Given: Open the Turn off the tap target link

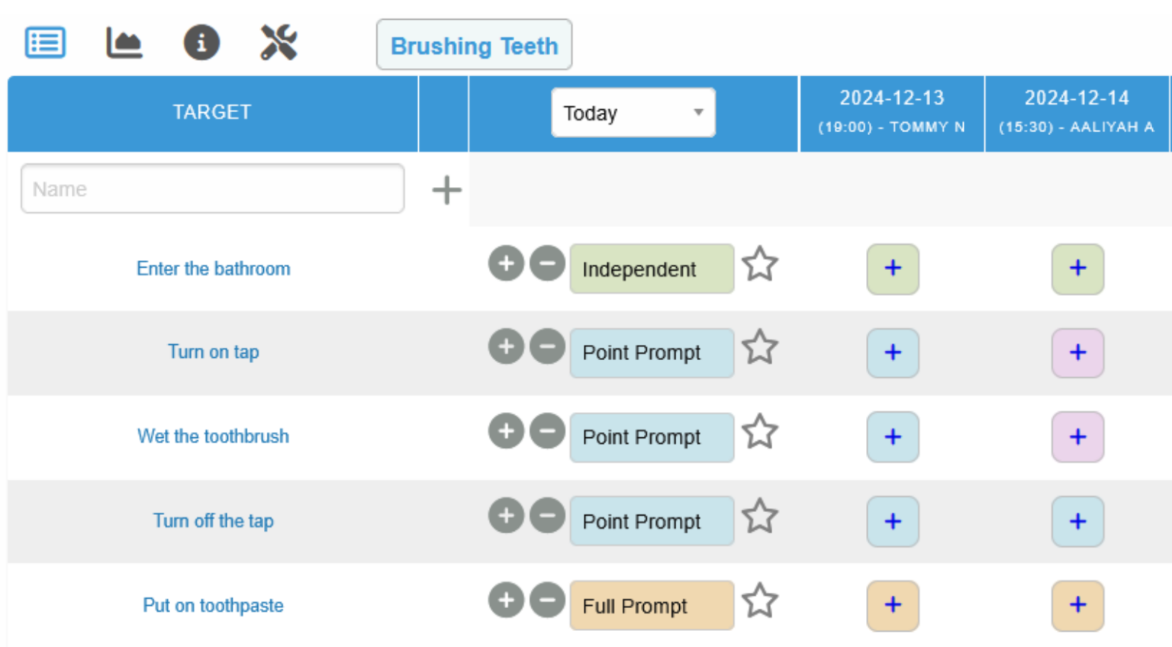Looking at the screenshot, I should point(213,520).
